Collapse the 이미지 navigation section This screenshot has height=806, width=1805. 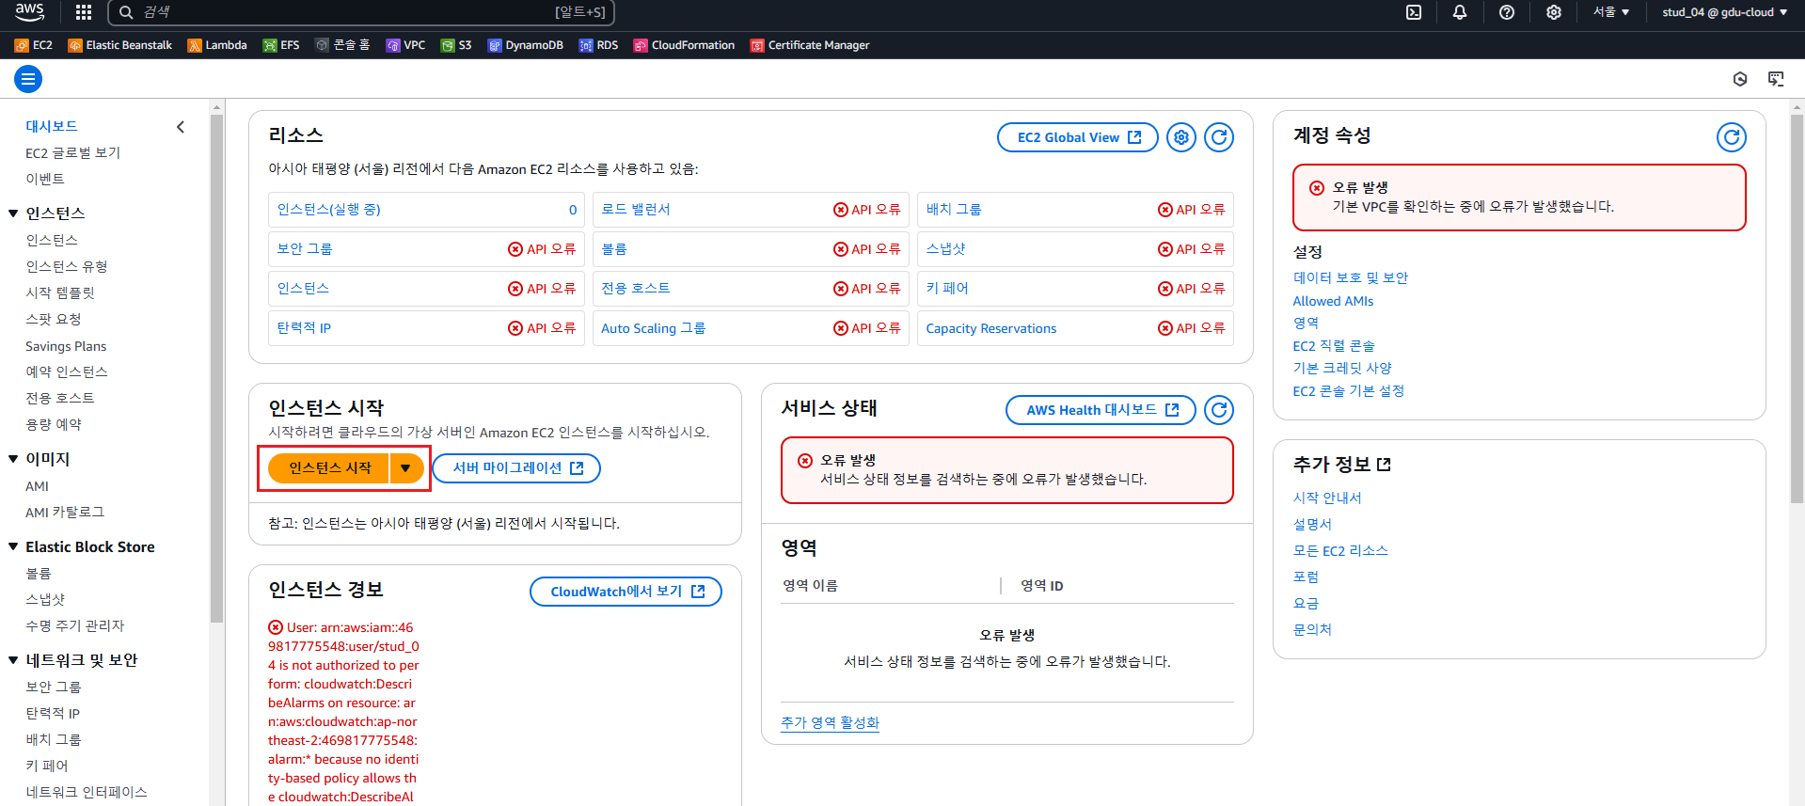pyautogui.click(x=13, y=459)
